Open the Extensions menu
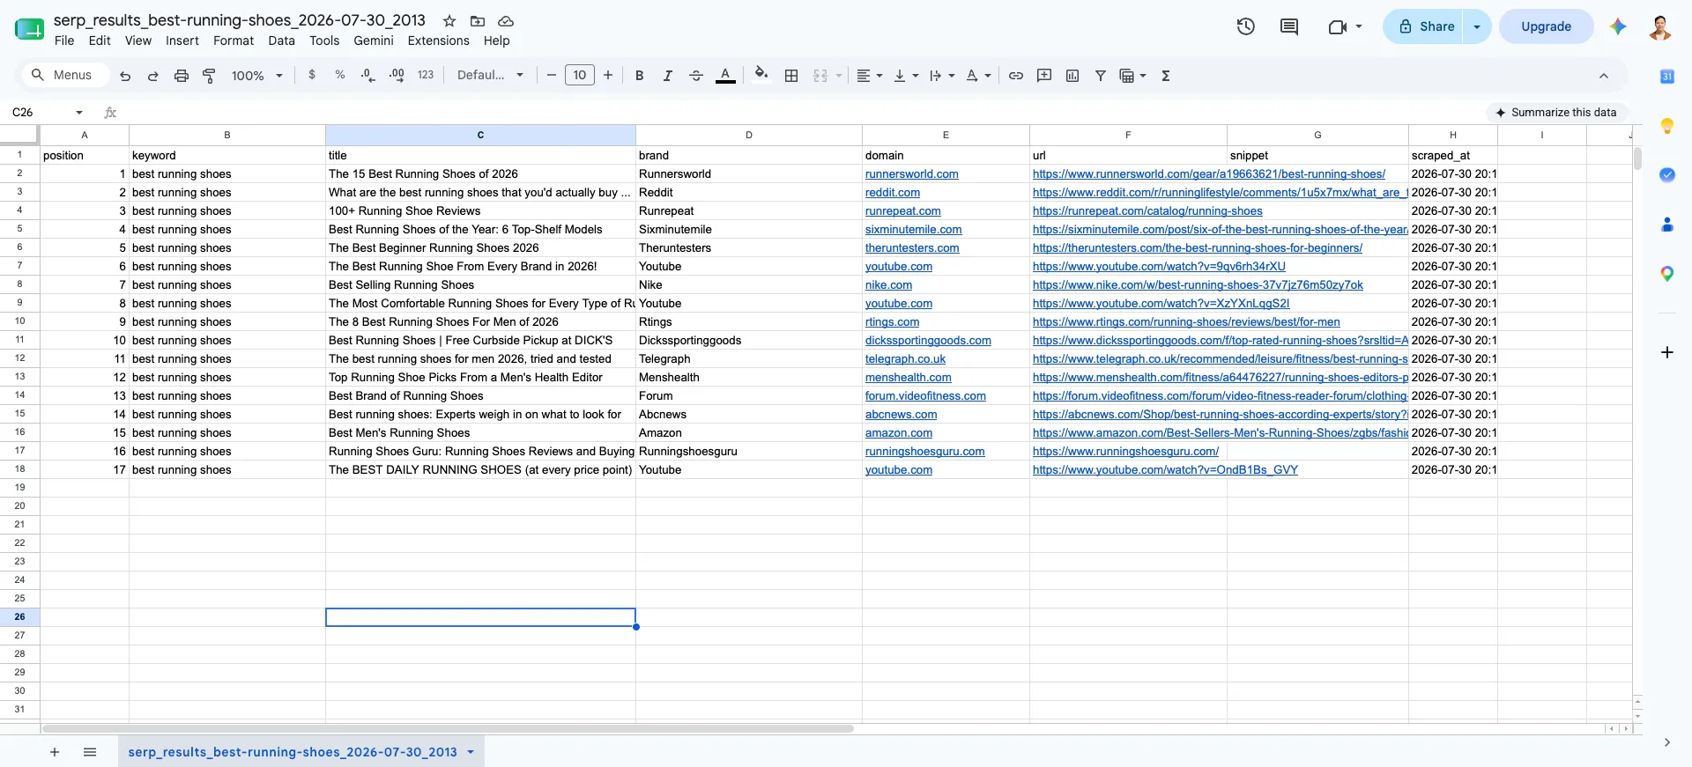Image resolution: width=1692 pixels, height=767 pixels. (x=438, y=41)
